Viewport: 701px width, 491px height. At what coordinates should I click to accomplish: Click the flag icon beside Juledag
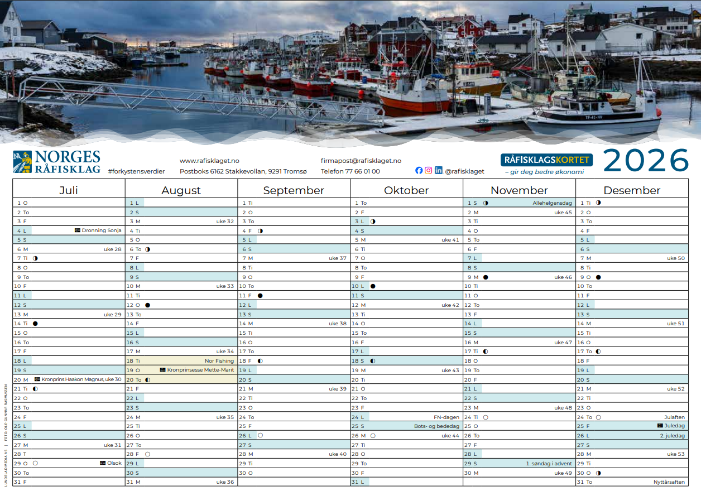click(x=660, y=426)
